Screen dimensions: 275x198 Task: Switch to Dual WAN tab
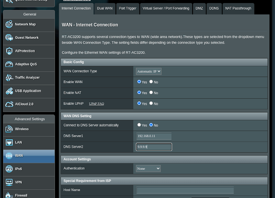click(105, 8)
